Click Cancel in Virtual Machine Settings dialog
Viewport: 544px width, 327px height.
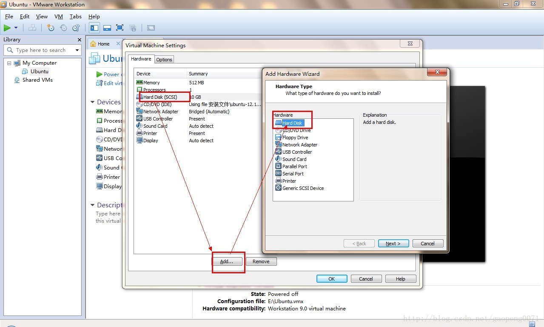pos(366,279)
